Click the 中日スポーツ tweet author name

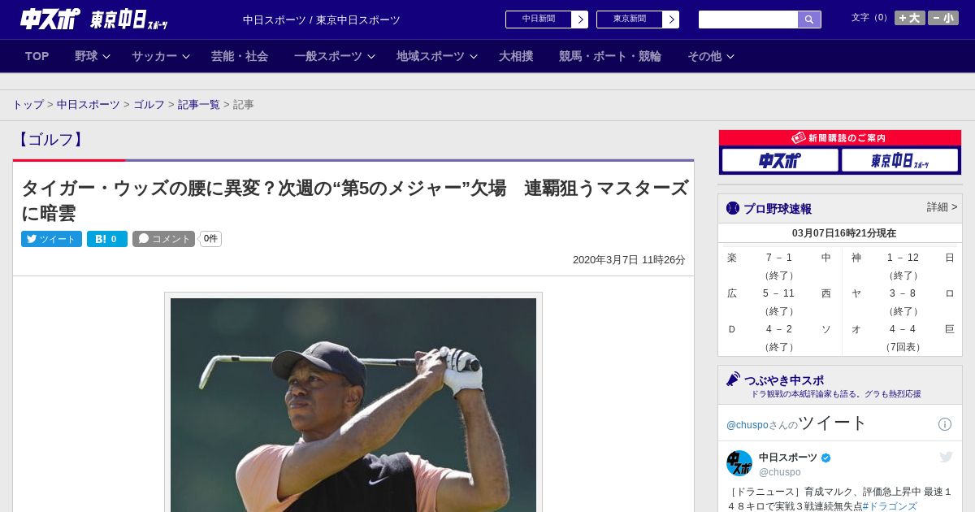788,458
